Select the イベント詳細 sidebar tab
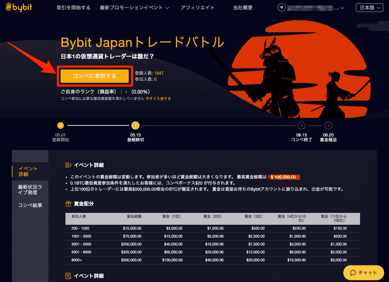The height and width of the screenshot is (282, 389). (x=30, y=171)
